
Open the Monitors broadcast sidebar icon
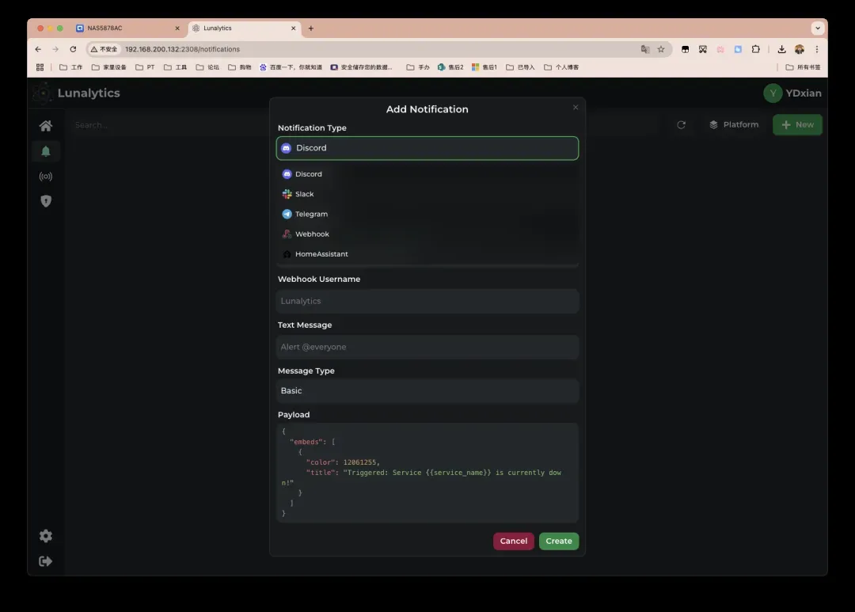coord(46,177)
